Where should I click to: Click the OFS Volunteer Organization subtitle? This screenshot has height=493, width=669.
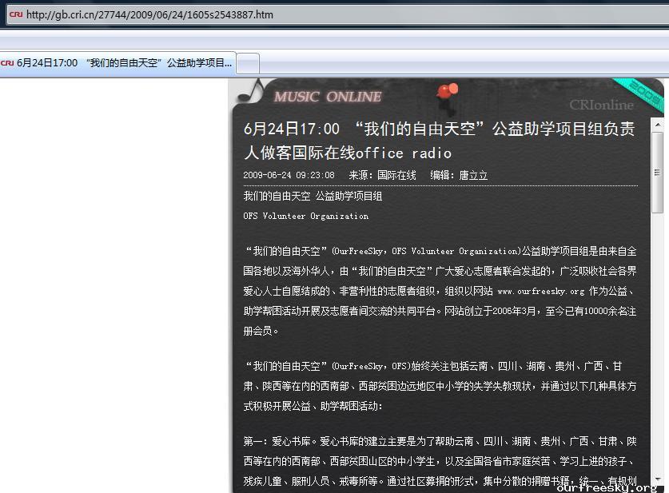(305, 216)
